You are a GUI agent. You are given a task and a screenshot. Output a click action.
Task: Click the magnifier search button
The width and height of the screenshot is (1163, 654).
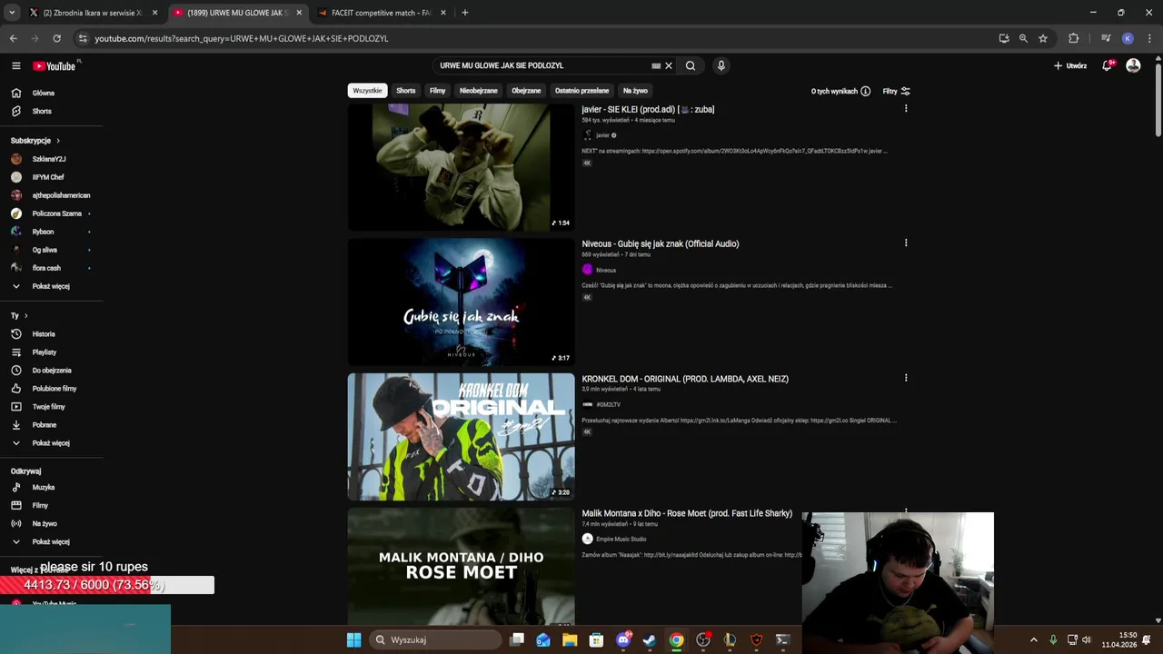pyautogui.click(x=691, y=65)
